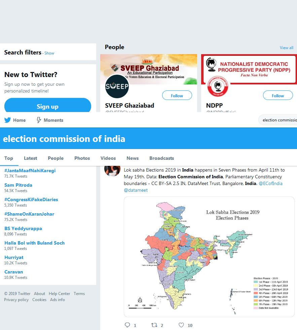Open the #CongressKiFakeDiaries trend

31,199
